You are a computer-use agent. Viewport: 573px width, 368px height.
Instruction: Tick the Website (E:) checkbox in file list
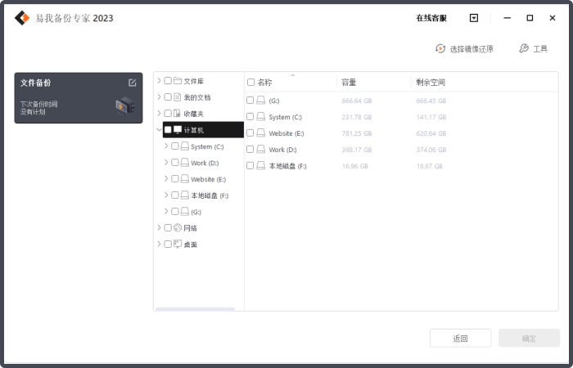(x=250, y=133)
